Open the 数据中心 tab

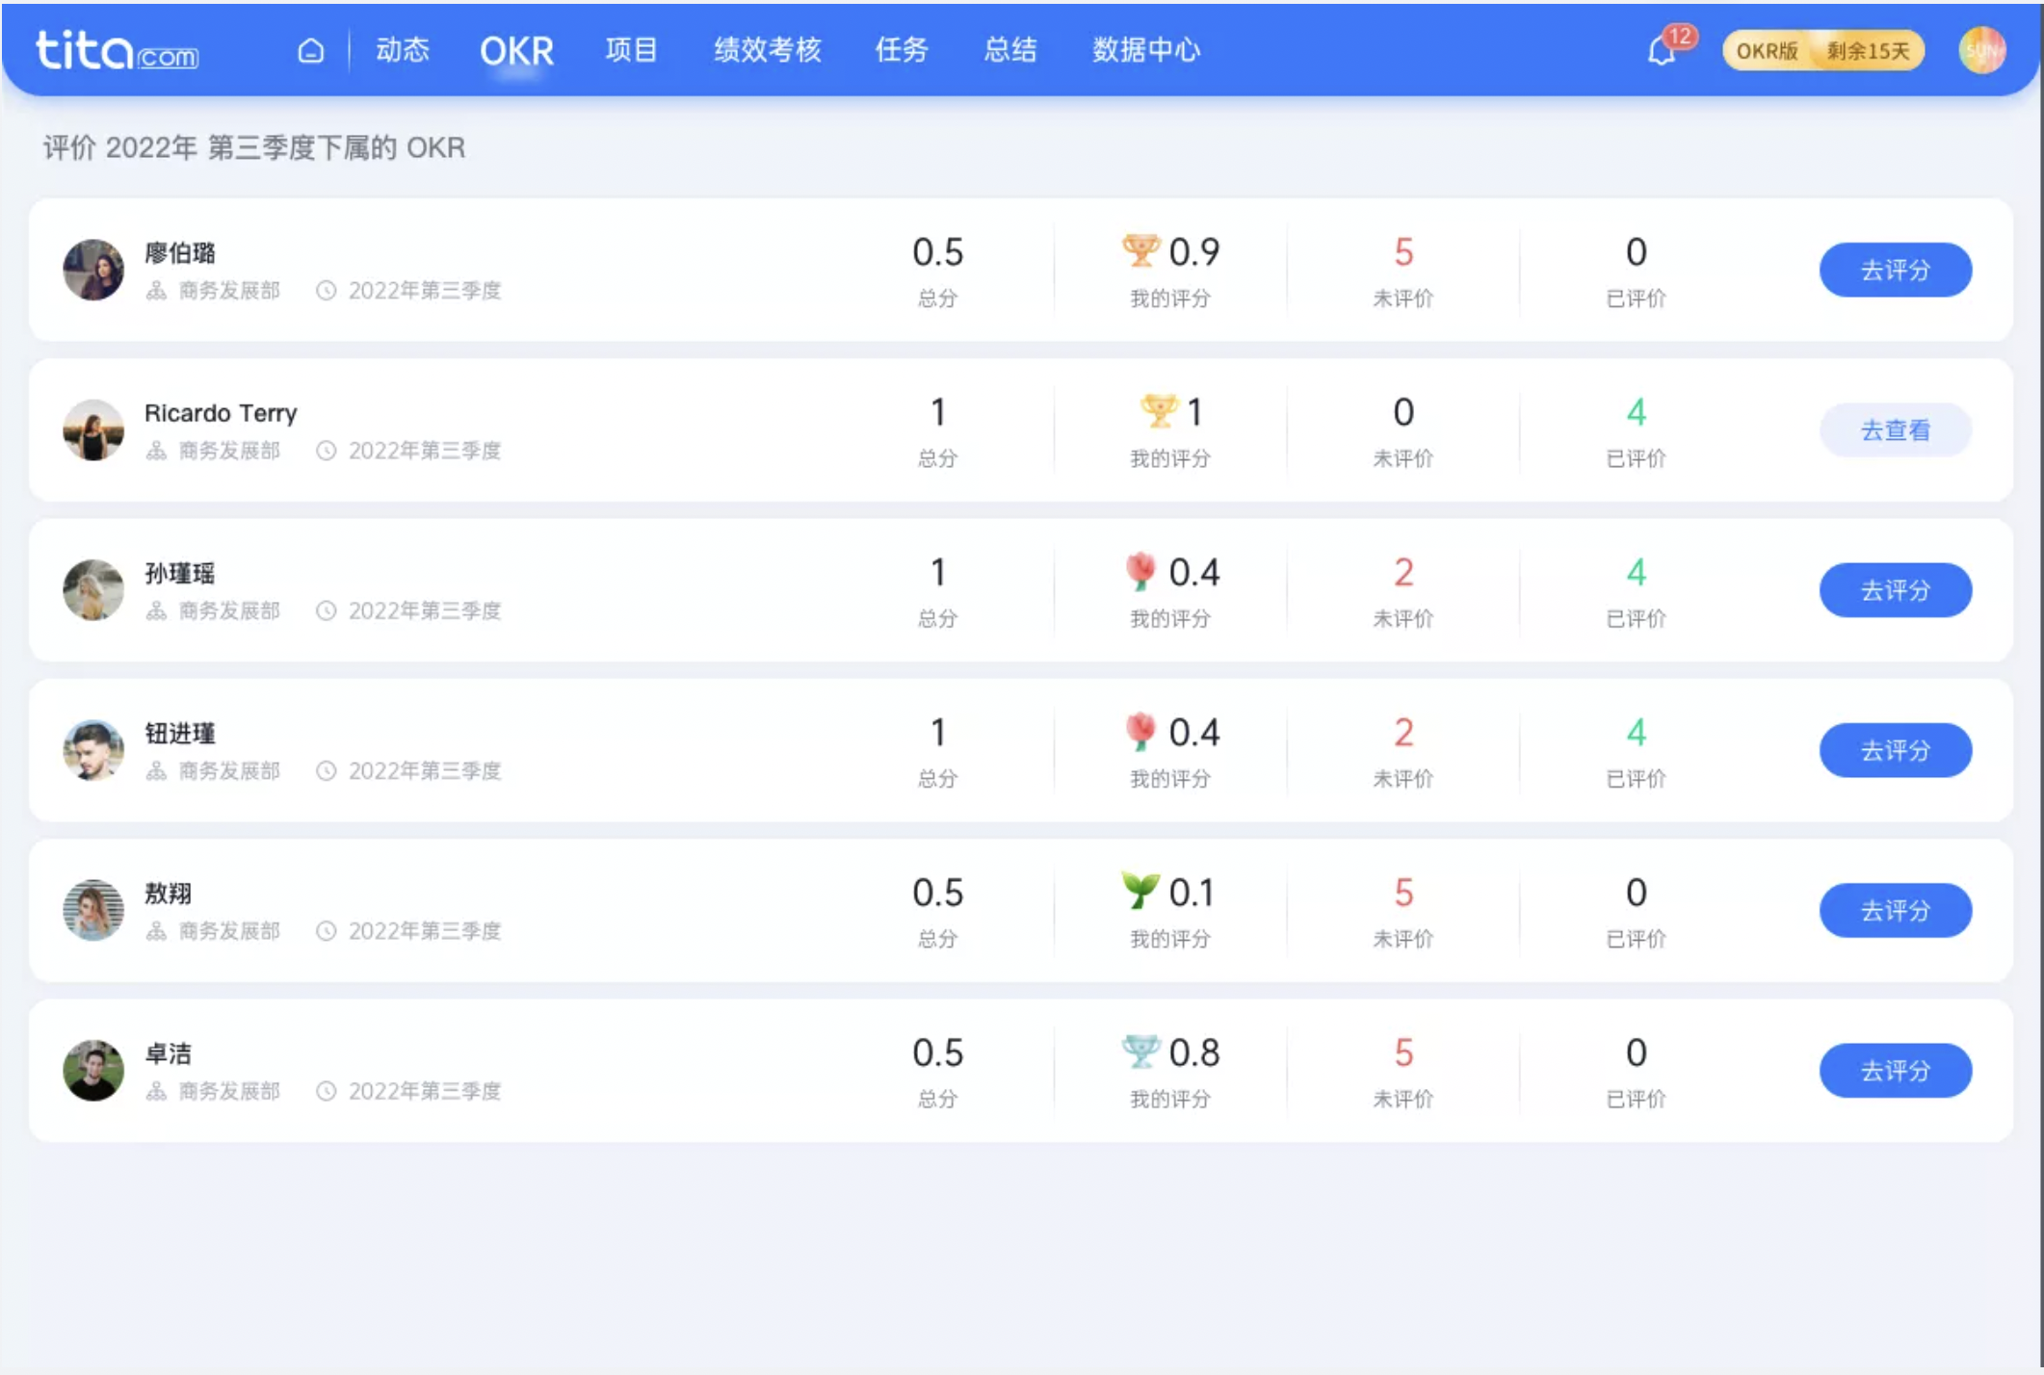click(1146, 50)
